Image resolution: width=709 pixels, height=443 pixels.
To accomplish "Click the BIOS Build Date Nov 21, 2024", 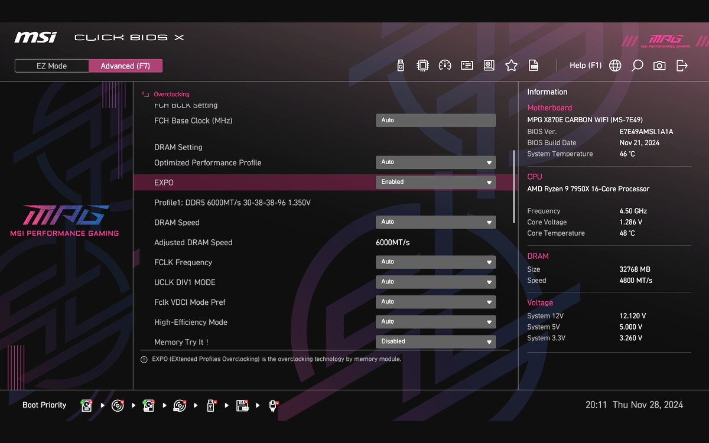I will [639, 143].
